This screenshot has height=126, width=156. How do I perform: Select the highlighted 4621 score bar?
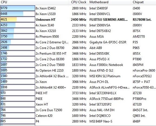click(18, 19)
